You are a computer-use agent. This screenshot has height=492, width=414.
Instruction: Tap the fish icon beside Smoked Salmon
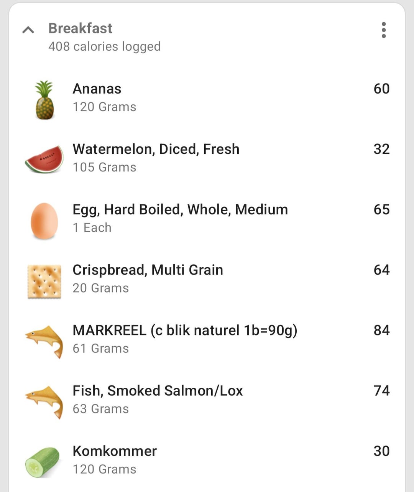44,402
